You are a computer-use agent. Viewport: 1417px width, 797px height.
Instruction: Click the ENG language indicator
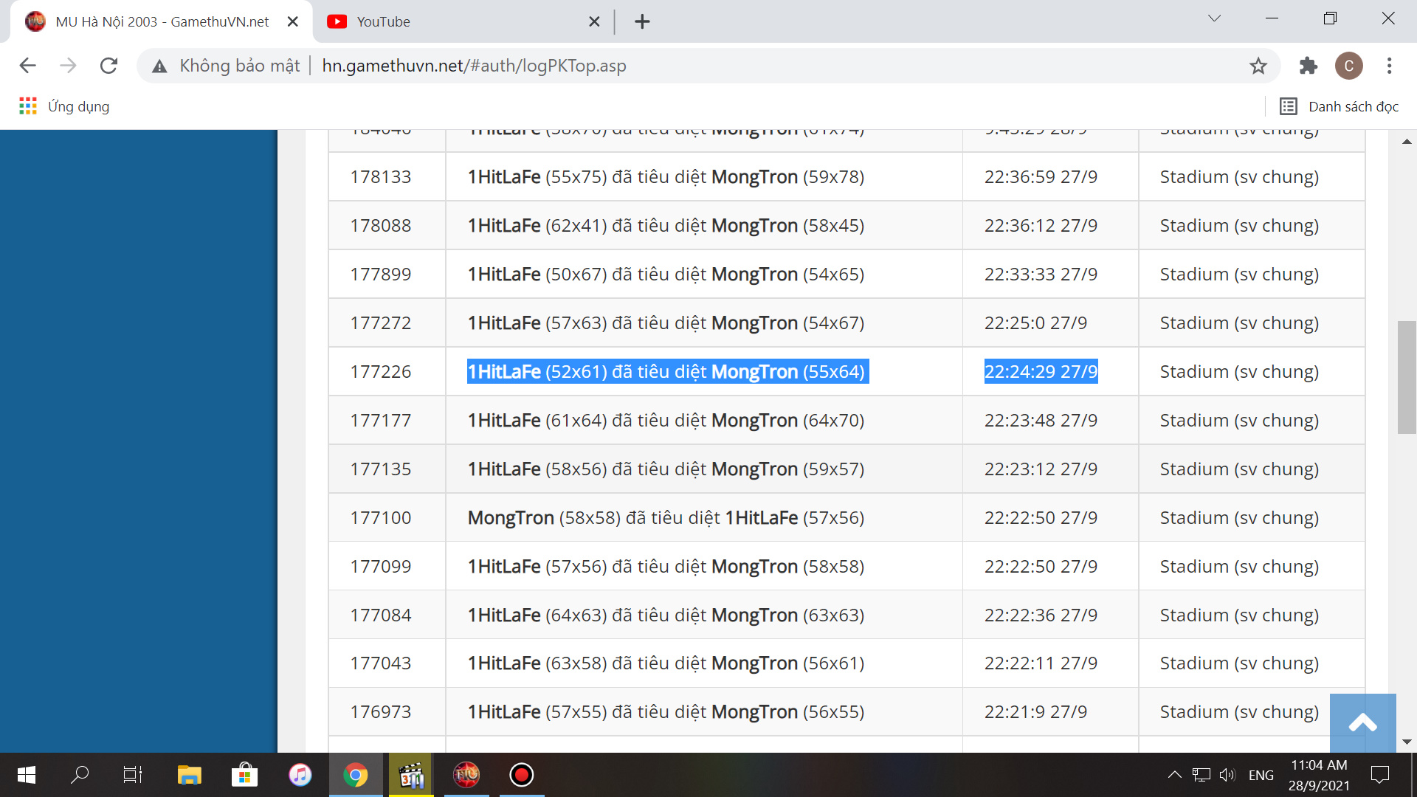click(x=1261, y=775)
